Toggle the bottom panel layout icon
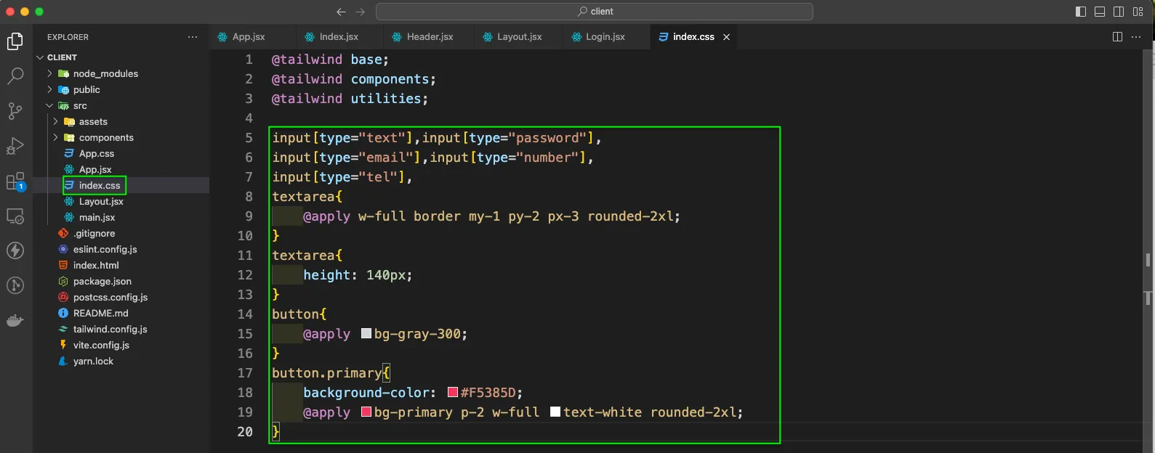The height and width of the screenshot is (453, 1155). 1100,12
